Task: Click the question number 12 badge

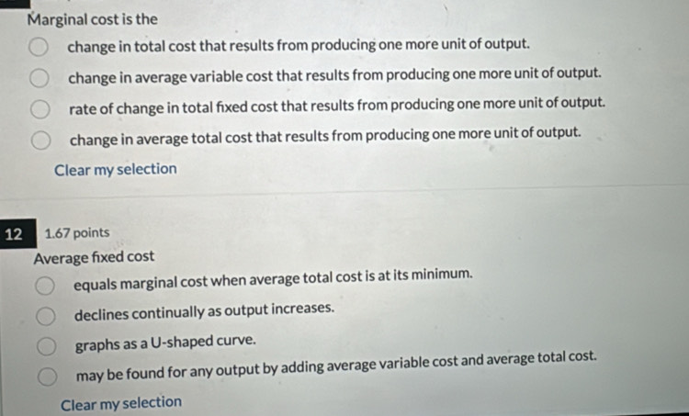Action: [15, 234]
